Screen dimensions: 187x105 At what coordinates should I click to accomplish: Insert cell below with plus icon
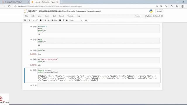click(x=29, y=20)
